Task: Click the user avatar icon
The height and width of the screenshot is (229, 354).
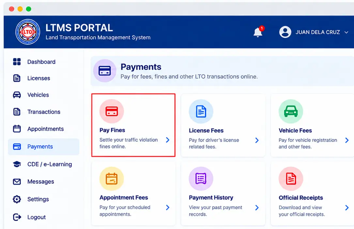Action: 285,32
